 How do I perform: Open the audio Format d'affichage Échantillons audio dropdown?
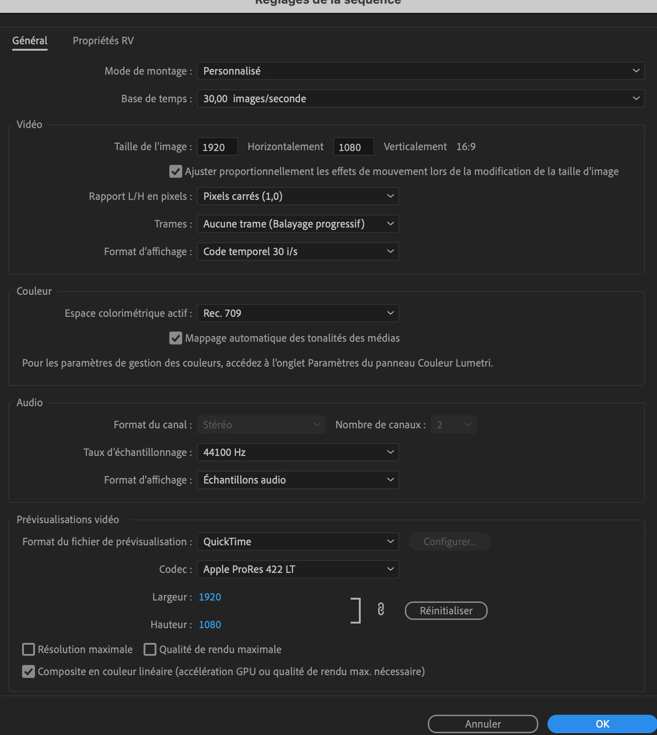point(298,480)
